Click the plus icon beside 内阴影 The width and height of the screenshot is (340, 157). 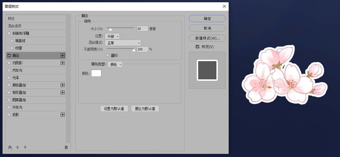coord(63,63)
